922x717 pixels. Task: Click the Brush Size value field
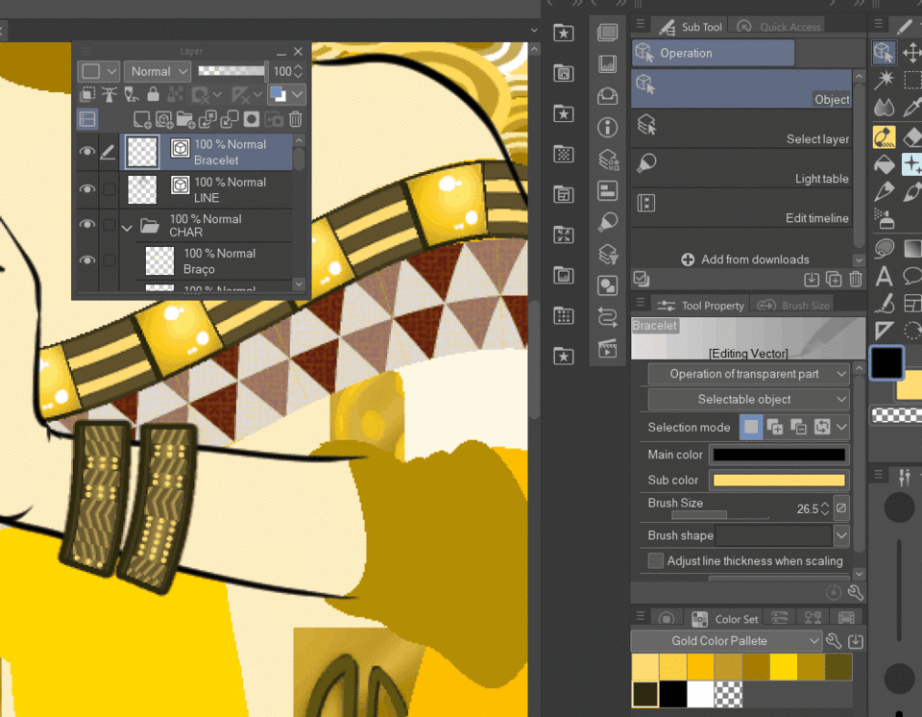808,508
